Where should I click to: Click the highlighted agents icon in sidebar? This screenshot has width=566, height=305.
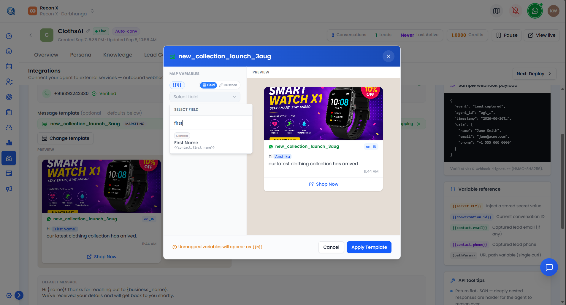click(x=9, y=158)
